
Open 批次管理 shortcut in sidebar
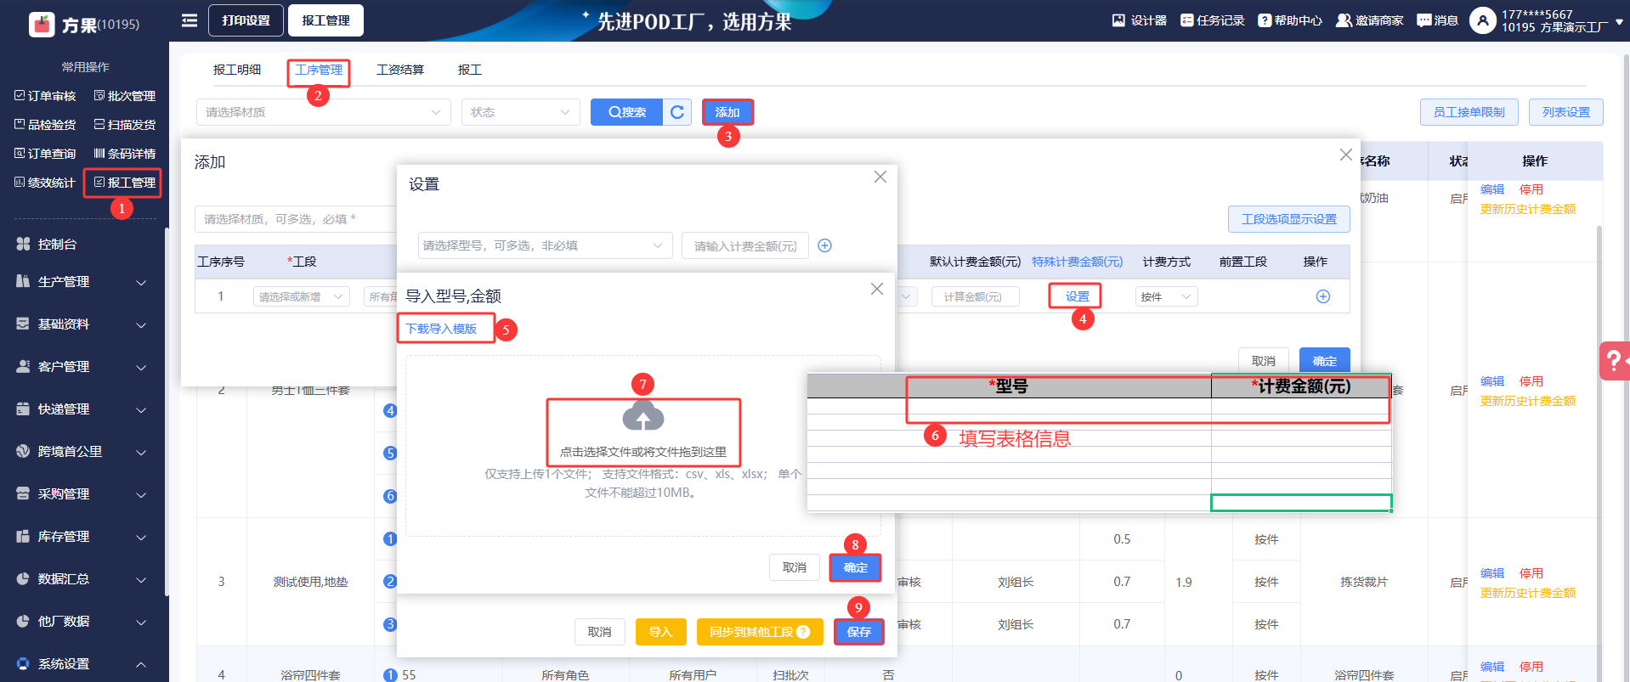[x=125, y=96]
